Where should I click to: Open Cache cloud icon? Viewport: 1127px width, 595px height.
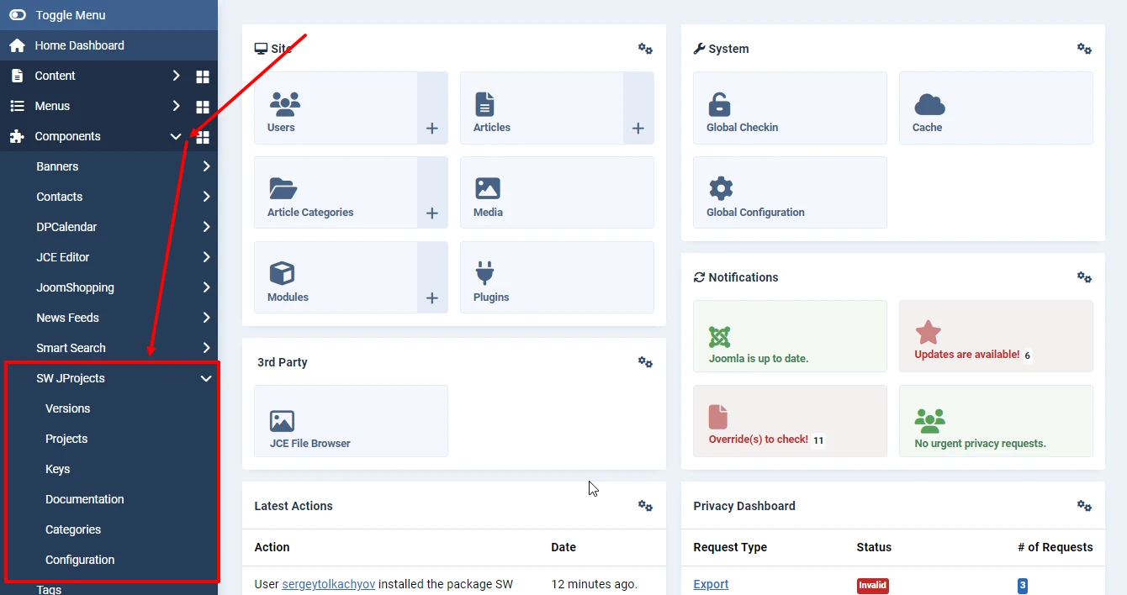click(x=929, y=104)
